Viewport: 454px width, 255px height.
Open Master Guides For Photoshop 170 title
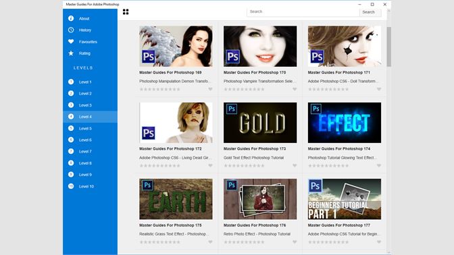click(x=255, y=73)
